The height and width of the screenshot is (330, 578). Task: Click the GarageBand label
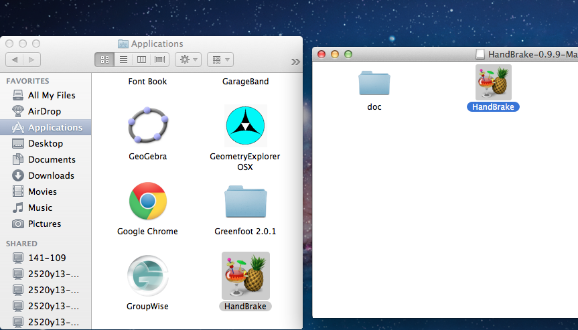tap(246, 82)
